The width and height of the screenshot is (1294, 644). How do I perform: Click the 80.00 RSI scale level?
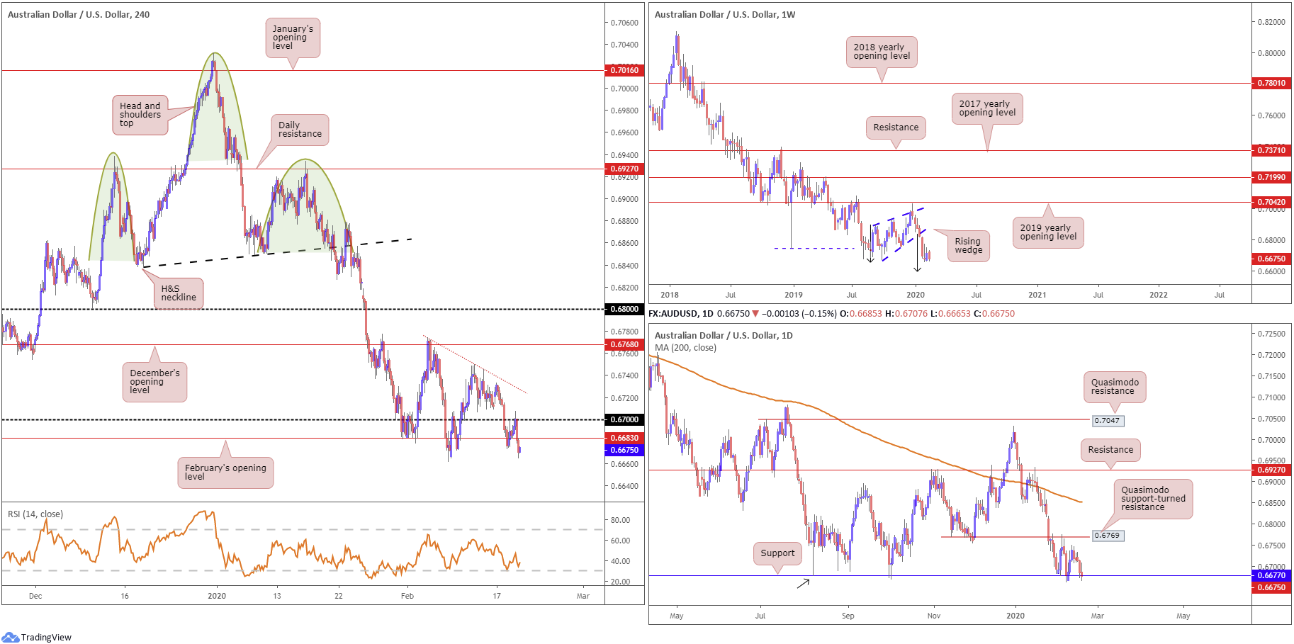[x=621, y=520]
